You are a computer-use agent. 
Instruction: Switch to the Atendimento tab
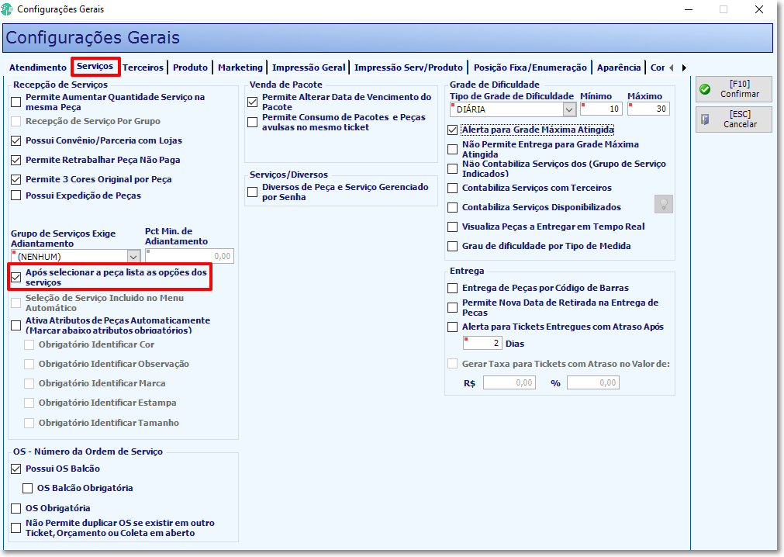click(x=37, y=67)
